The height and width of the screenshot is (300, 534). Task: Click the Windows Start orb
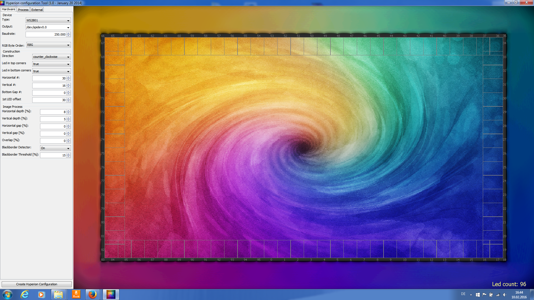(x=8, y=294)
